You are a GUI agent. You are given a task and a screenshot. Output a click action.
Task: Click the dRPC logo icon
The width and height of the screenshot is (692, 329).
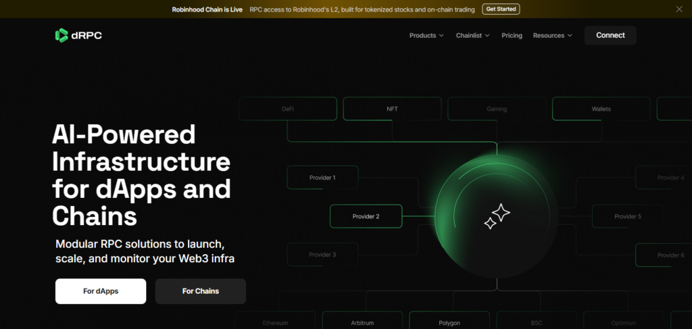[x=61, y=35]
